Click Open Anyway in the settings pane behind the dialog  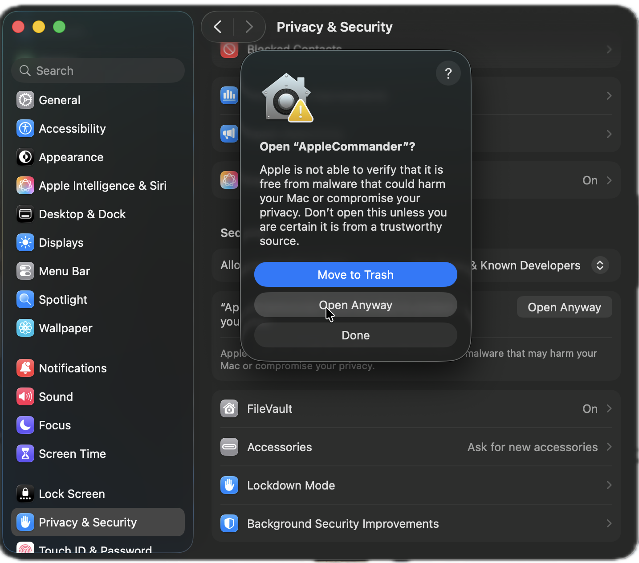[564, 307]
